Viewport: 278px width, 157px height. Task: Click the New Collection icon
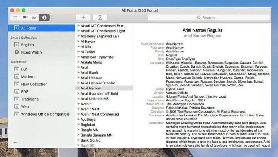(17, 84)
